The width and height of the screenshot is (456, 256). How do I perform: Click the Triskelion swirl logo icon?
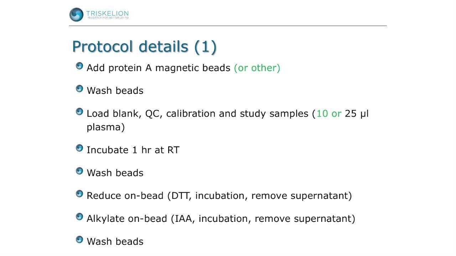coord(76,15)
